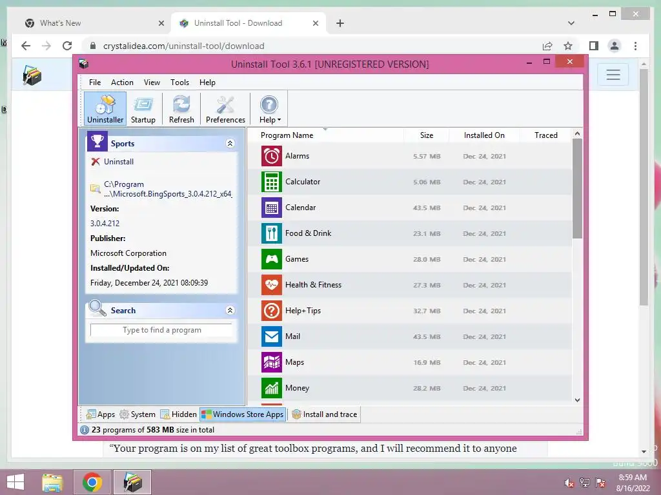Go back in the Chrome browser

[x=26, y=46]
